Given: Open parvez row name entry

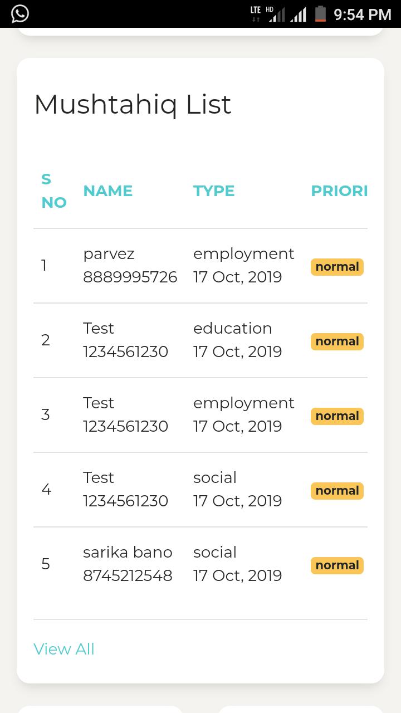Looking at the screenshot, I should click(x=109, y=253).
